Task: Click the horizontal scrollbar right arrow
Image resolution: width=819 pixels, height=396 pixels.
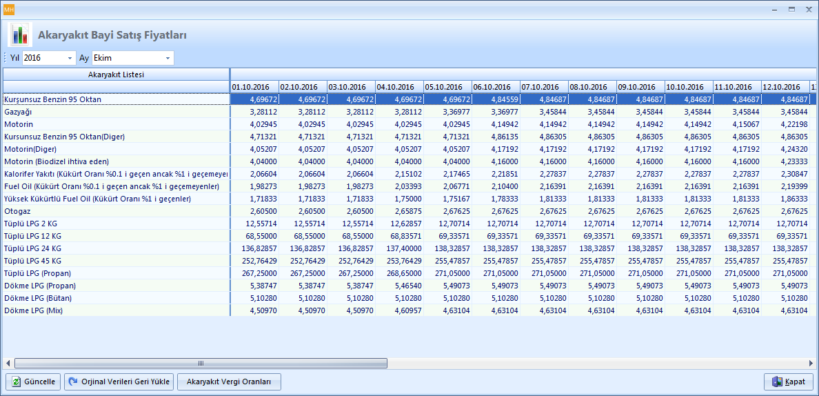Action: tap(811, 363)
